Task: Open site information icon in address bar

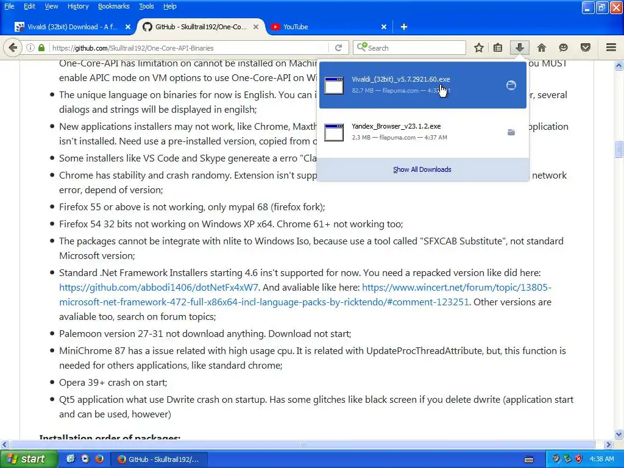Action: click(x=30, y=48)
